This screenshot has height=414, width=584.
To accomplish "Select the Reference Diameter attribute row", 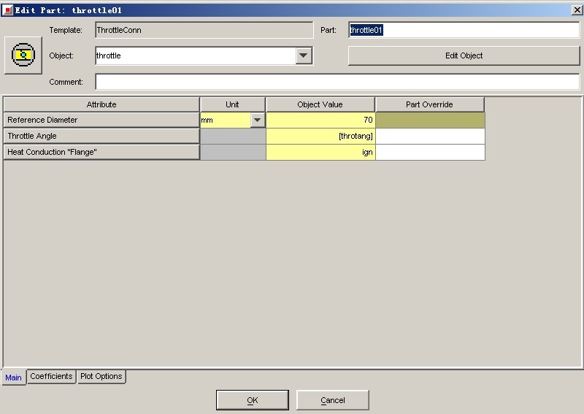I will click(101, 120).
